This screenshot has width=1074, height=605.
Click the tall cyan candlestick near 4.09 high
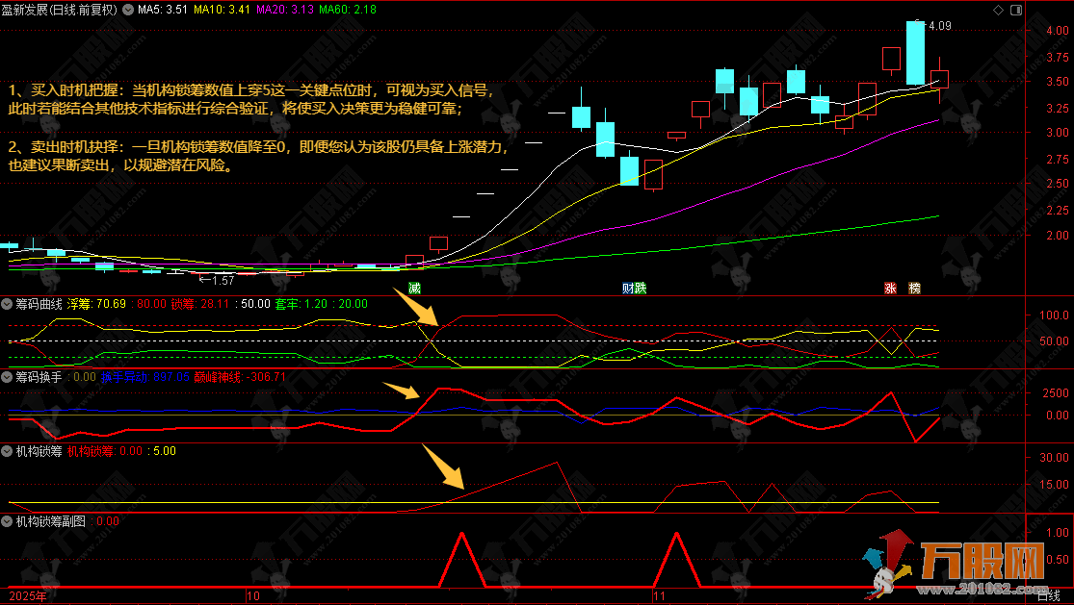(915, 53)
